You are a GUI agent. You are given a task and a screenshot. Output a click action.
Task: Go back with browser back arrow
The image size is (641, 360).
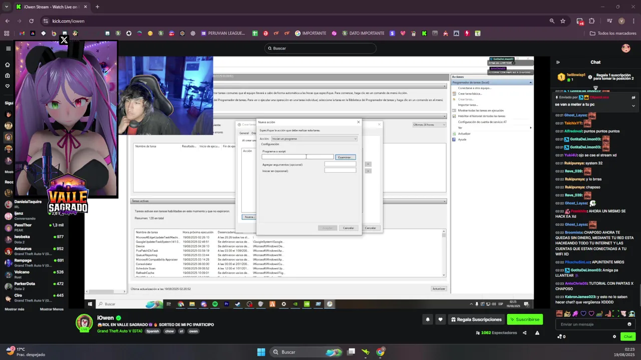click(x=7, y=21)
